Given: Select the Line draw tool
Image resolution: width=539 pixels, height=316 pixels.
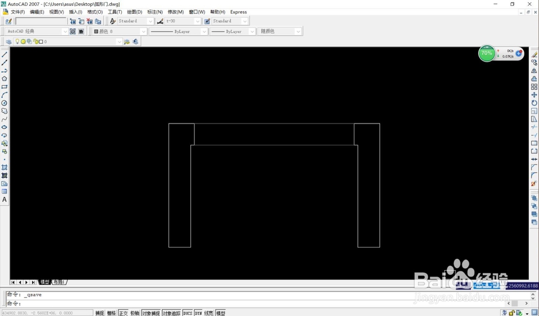Looking at the screenshot, I should pyautogui.click(x=4, y=54).
